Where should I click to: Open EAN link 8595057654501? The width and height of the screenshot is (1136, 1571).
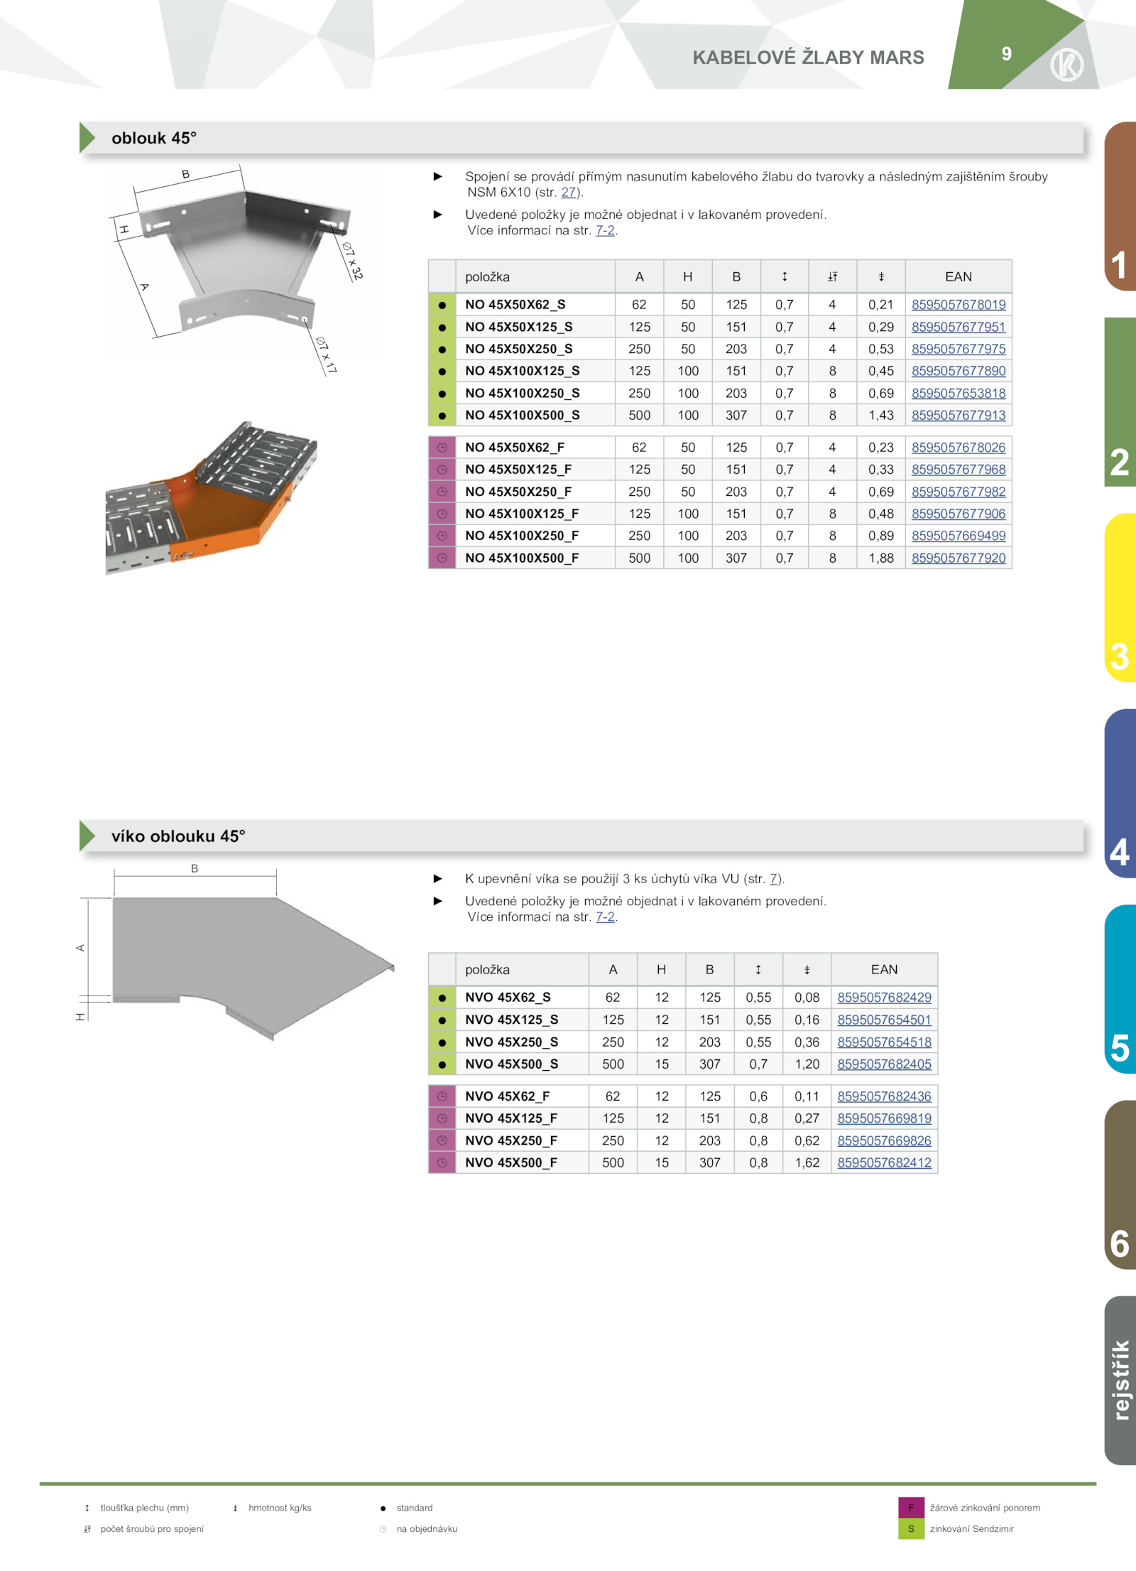click(x=884, y=1020)
